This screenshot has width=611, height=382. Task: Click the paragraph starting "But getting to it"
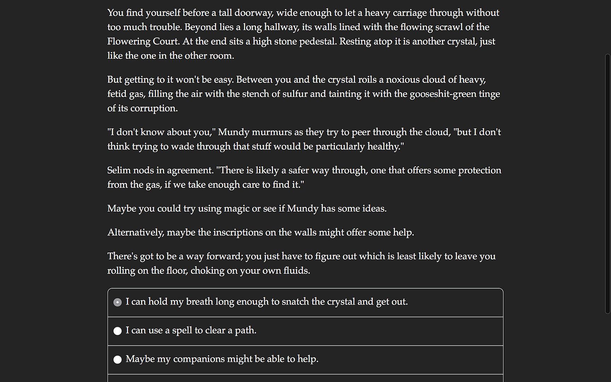click(x=303, y=94)
